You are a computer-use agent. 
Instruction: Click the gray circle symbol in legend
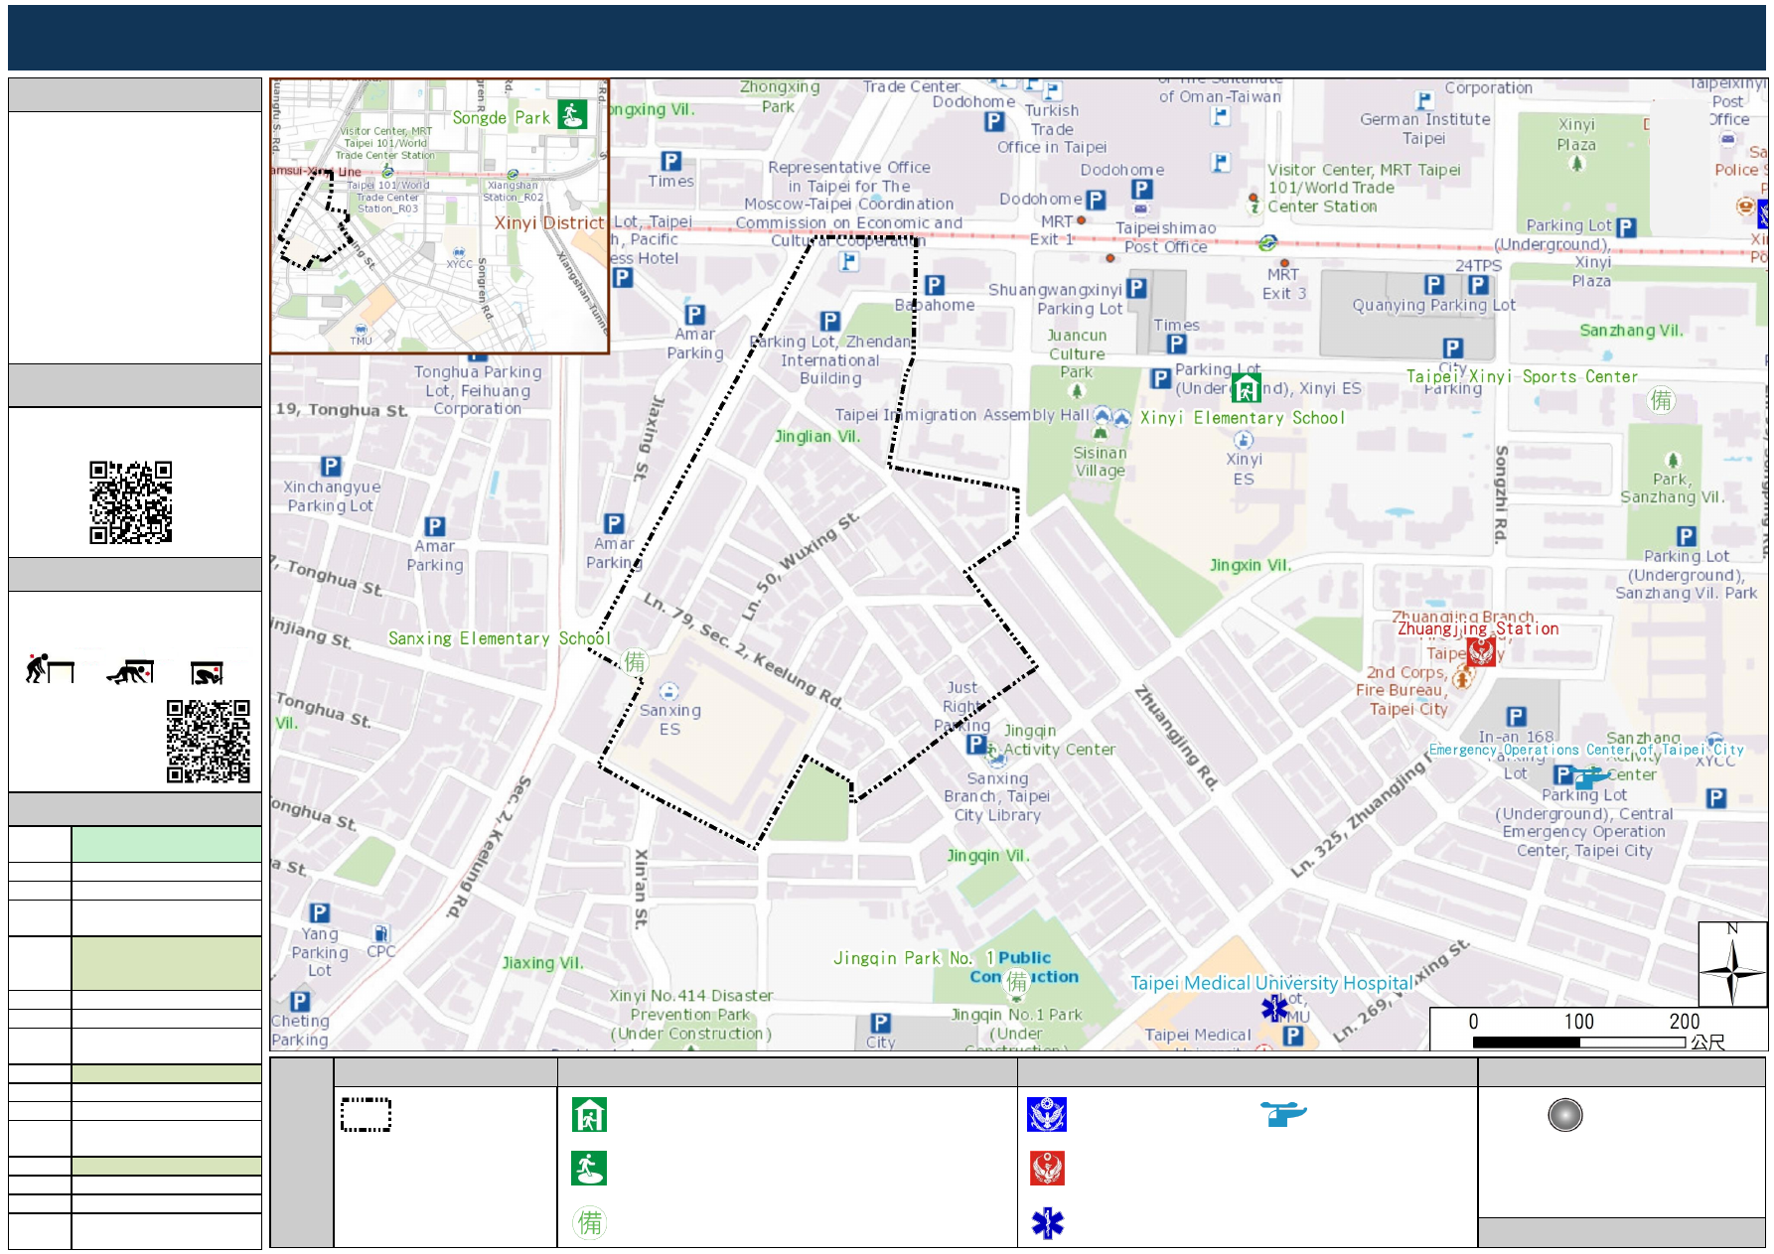1564,1115
